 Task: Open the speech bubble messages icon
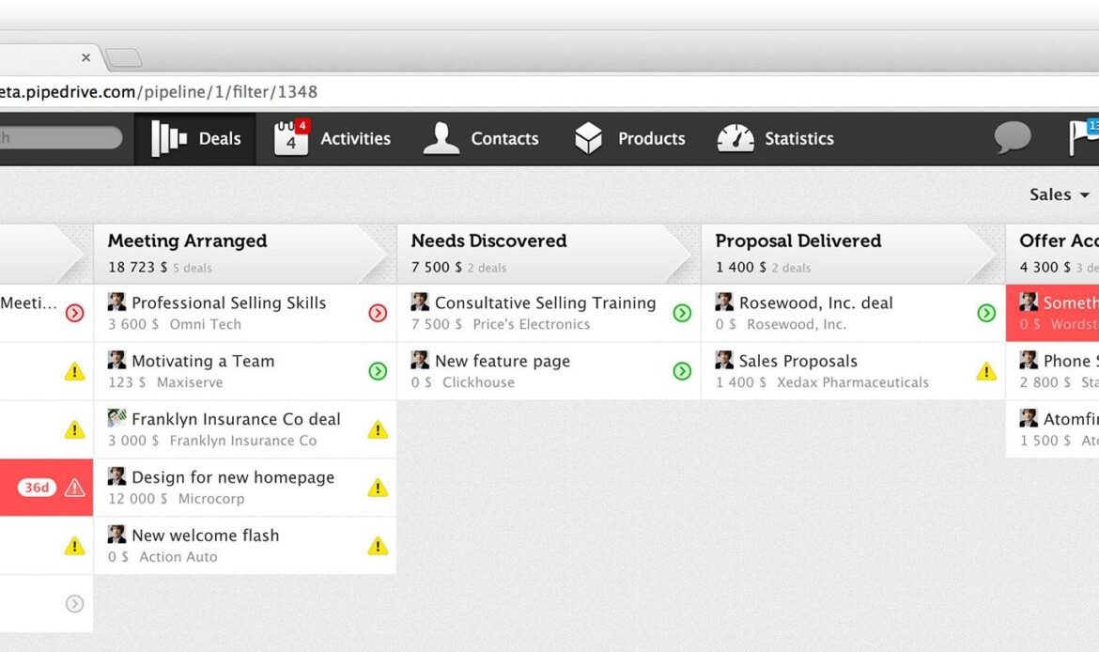pyautogui.click(x=1012, y=137)
